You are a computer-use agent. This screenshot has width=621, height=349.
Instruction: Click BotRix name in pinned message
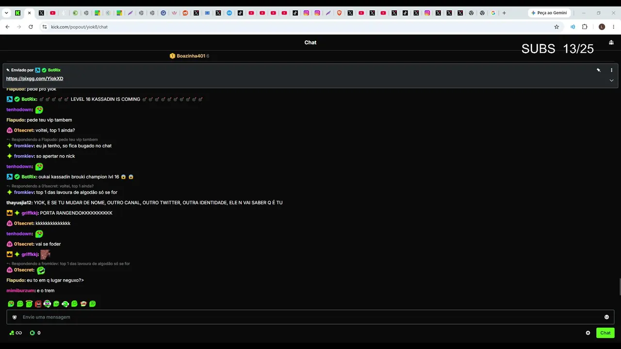(x=54, y=70)
